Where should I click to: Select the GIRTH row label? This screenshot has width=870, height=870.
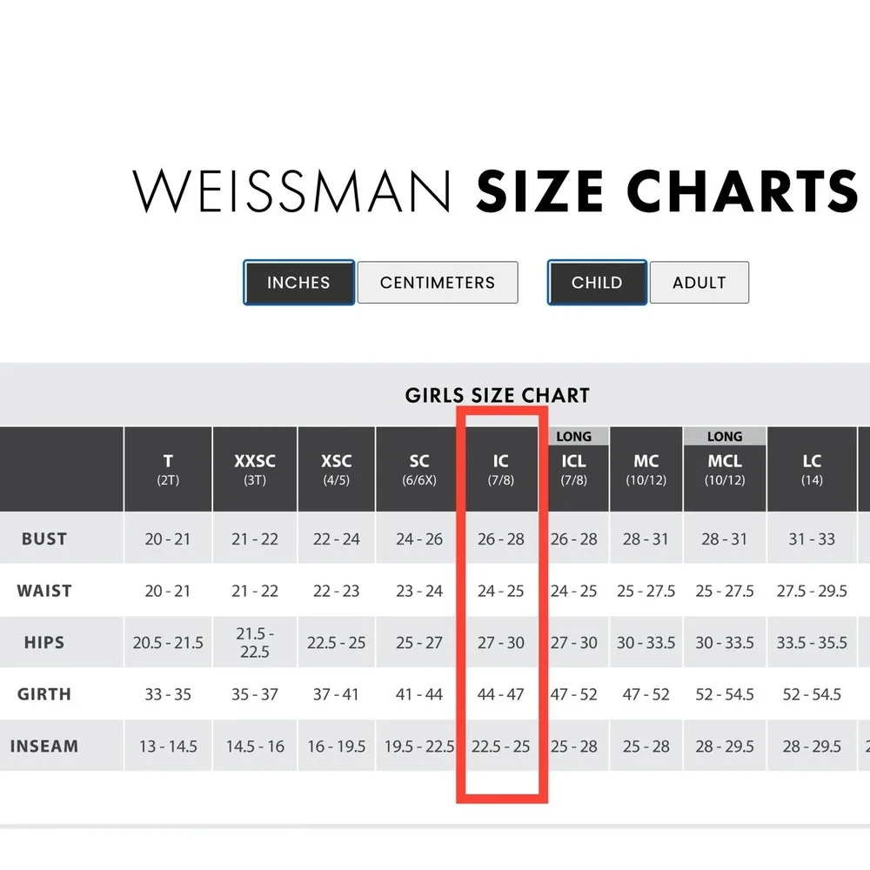point(44,694)
